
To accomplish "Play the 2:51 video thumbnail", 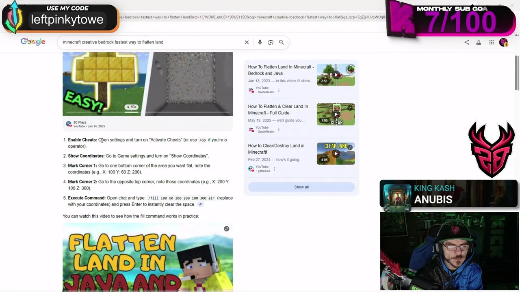I will point(336,75).
